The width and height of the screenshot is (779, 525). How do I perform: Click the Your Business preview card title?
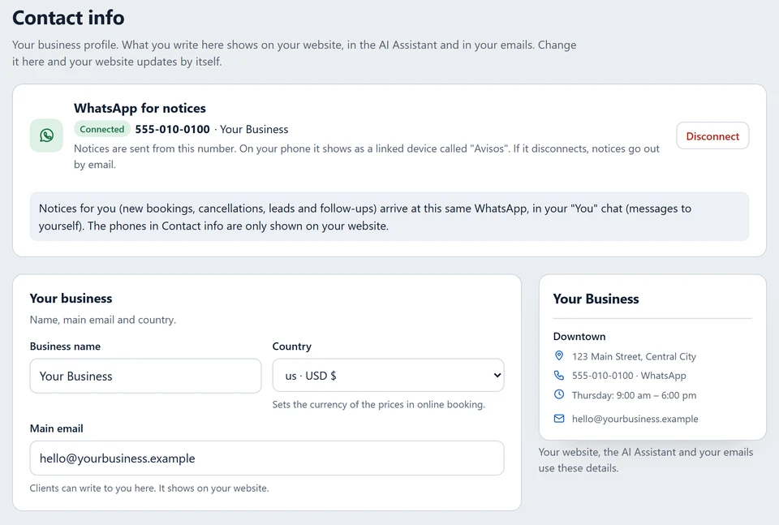coord(596,299)
